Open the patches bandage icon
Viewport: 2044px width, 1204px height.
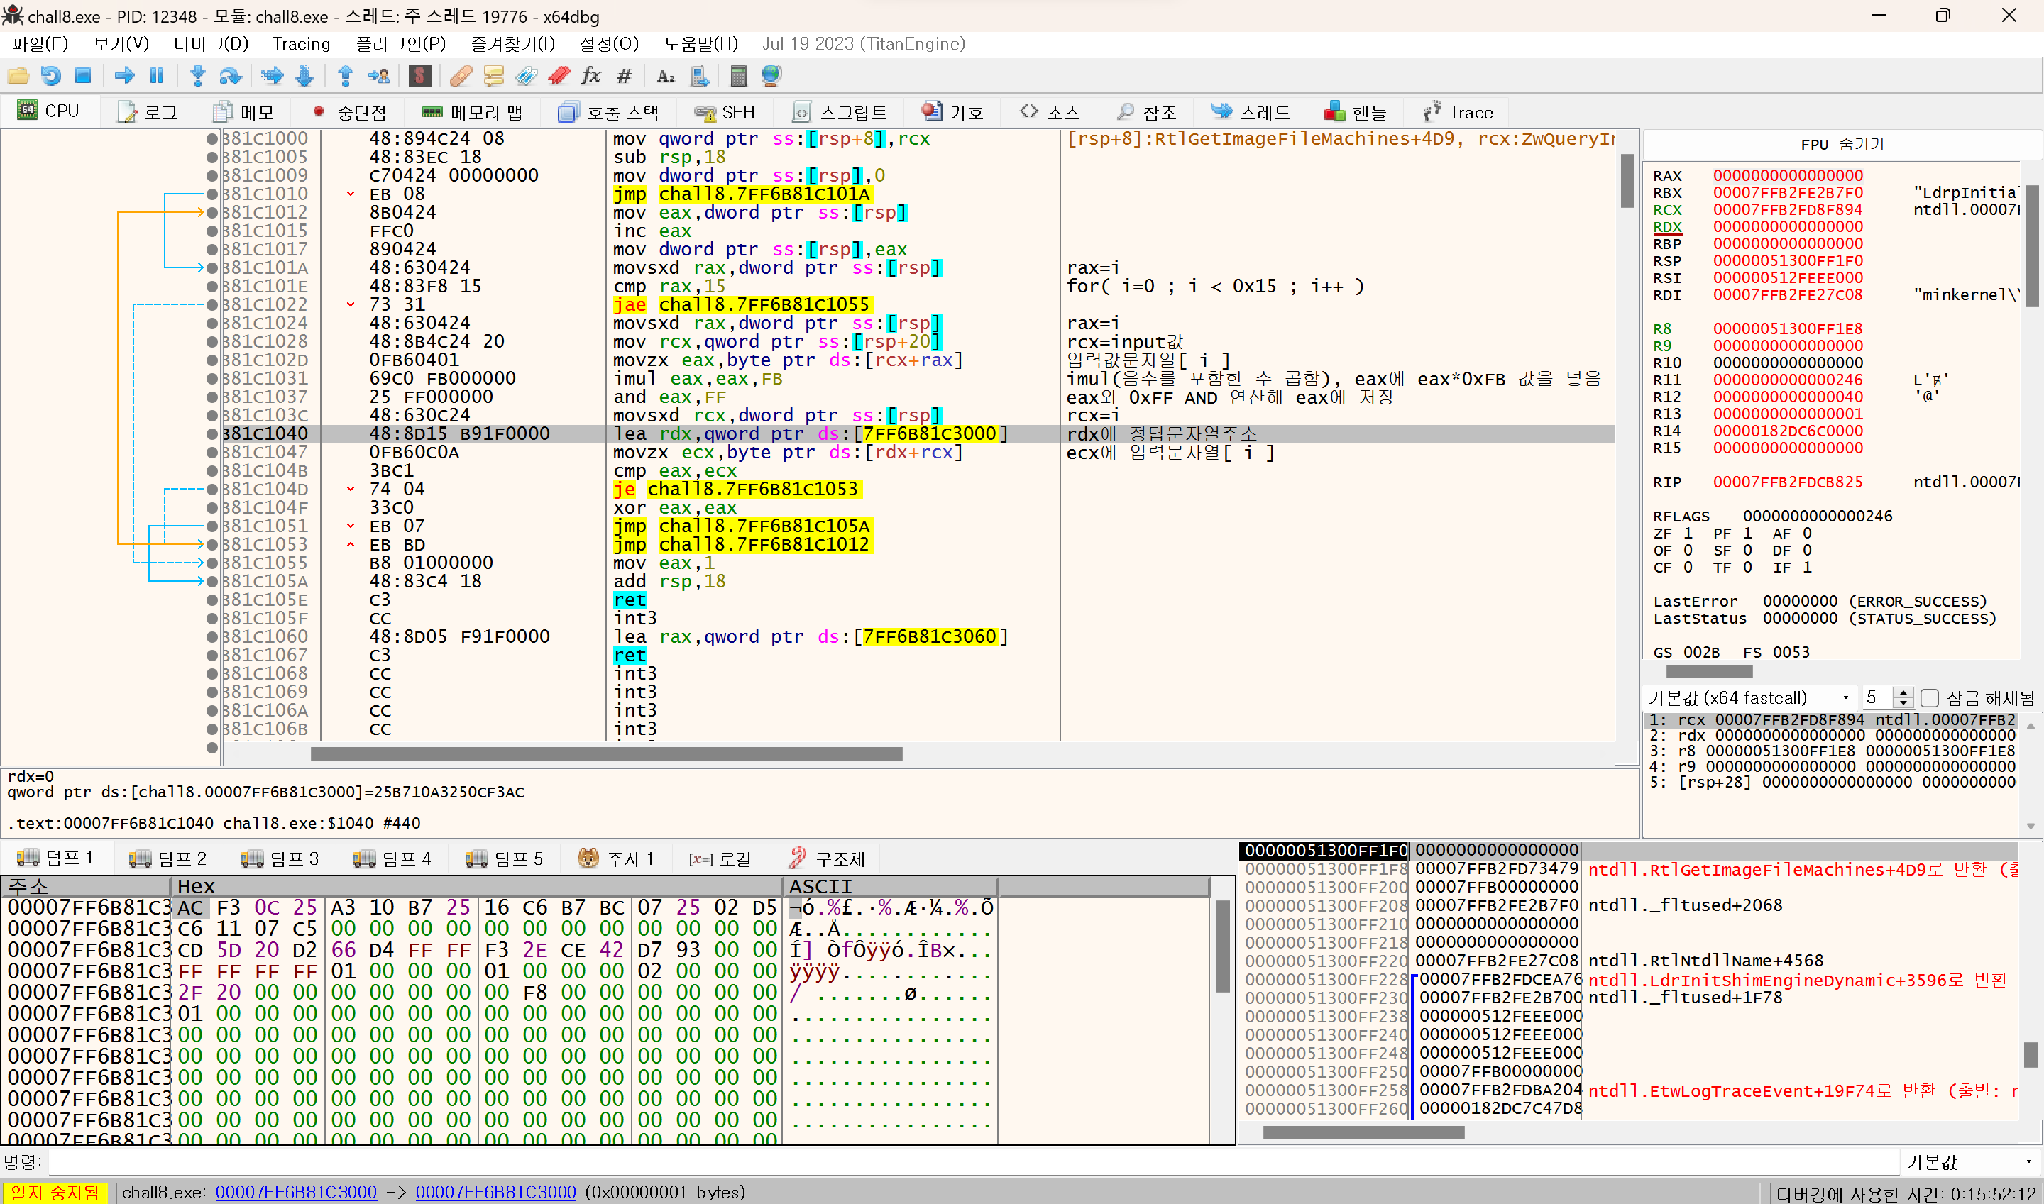point(460,76)
